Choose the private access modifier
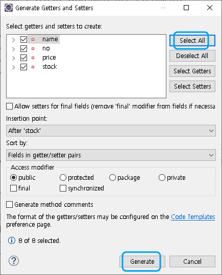The height and width of the screenshot is (275, 222). click(x=162, y=178)
